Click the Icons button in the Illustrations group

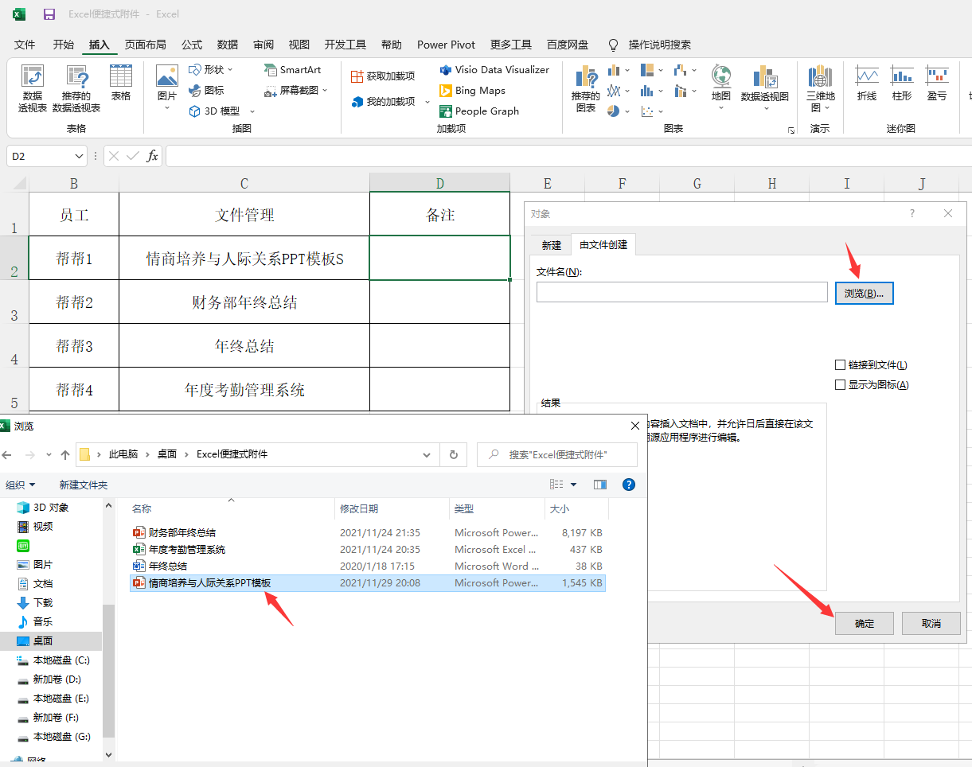click(206, 91)
